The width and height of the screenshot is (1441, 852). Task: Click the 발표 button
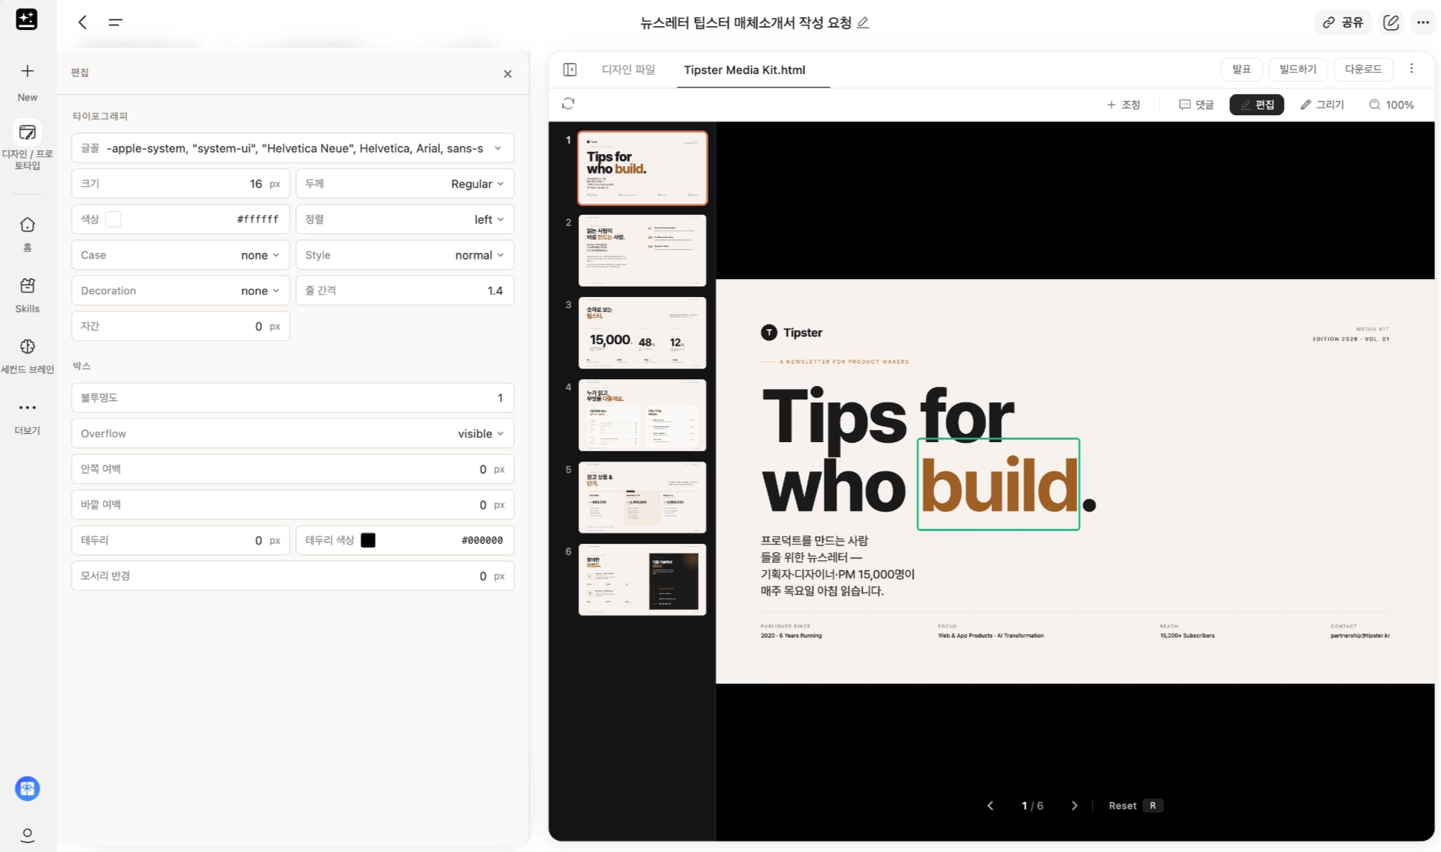[1242, 69]
